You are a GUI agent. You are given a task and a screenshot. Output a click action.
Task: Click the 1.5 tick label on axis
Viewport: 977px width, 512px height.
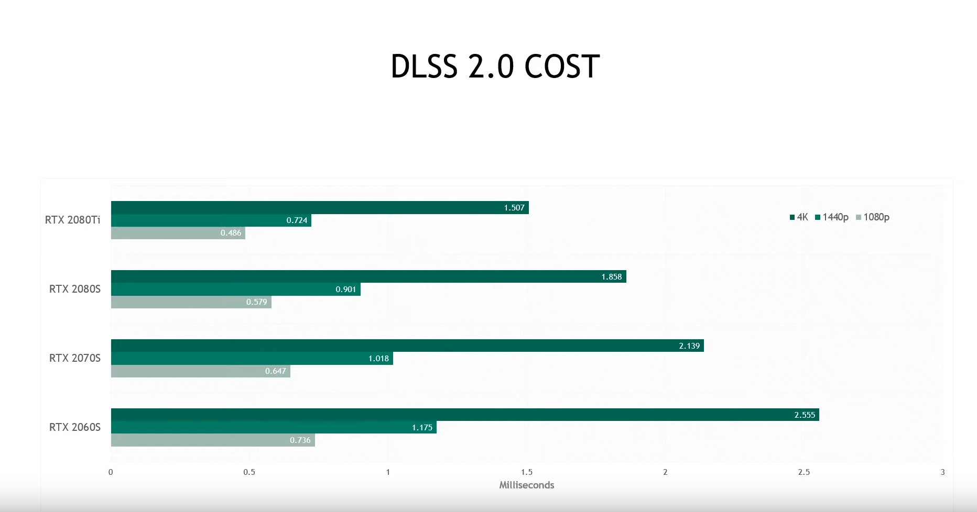tap(527, 472)
